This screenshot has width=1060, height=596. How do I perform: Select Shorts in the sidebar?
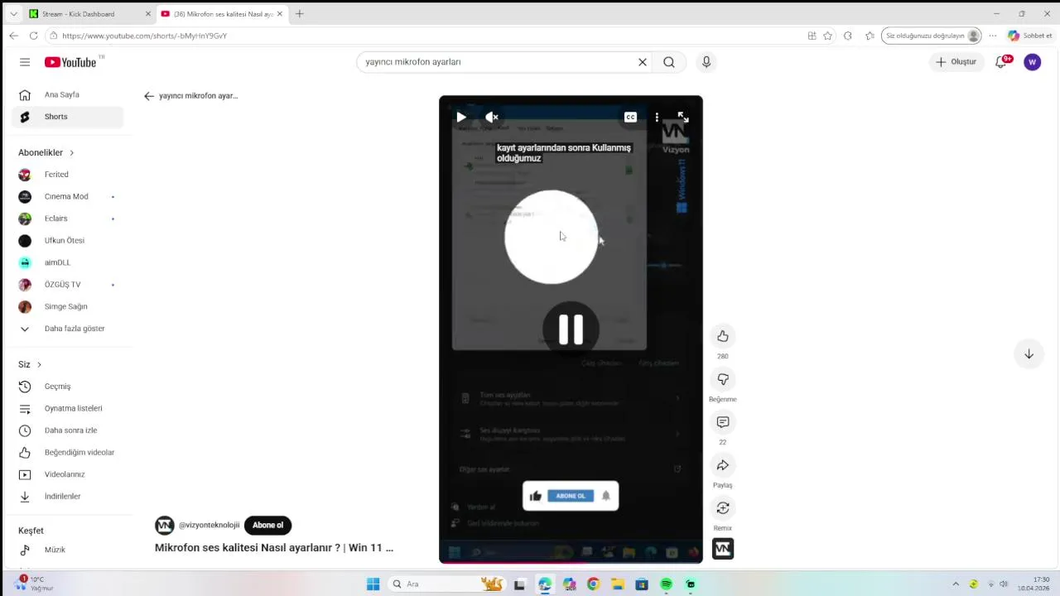(x=68, y=117)
